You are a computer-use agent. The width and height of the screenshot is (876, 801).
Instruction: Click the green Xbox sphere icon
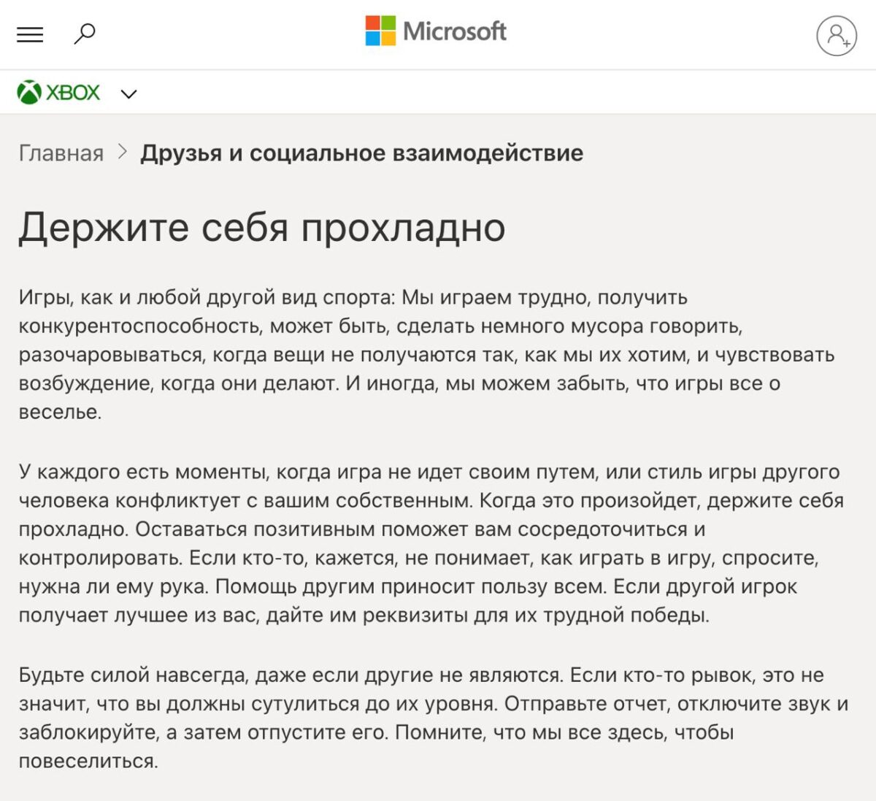[28, 92]
